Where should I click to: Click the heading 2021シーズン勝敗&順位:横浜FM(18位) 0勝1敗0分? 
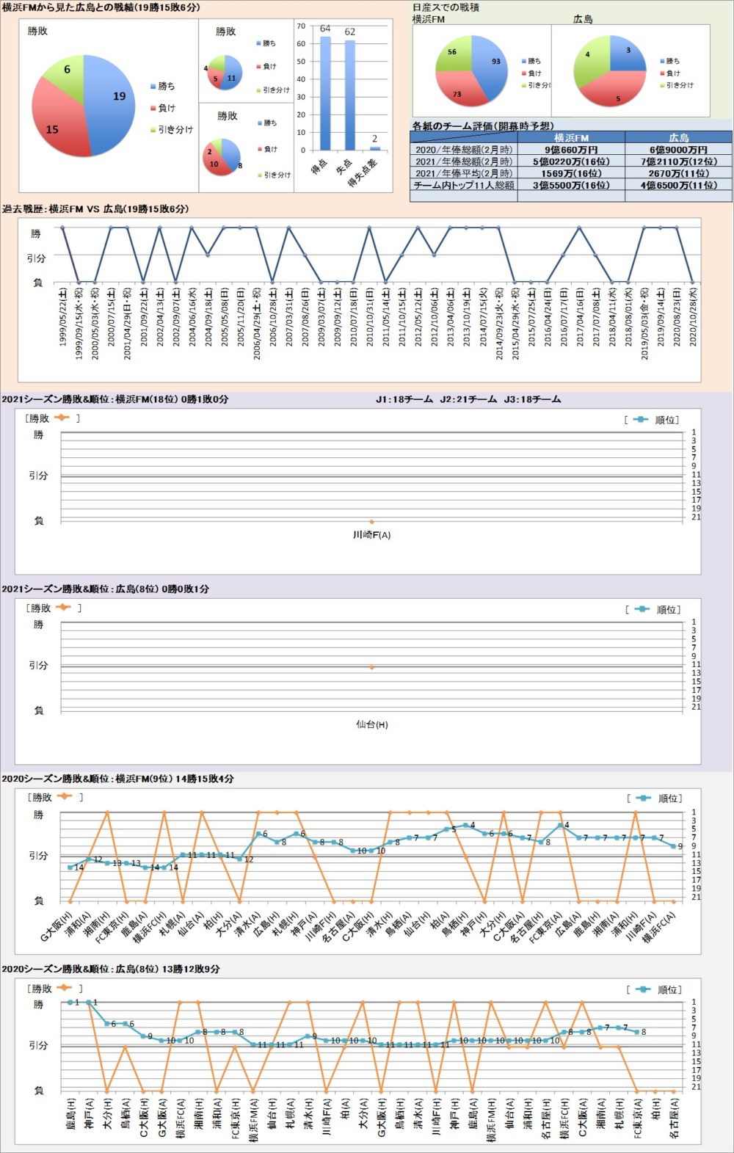pos(115,399)
